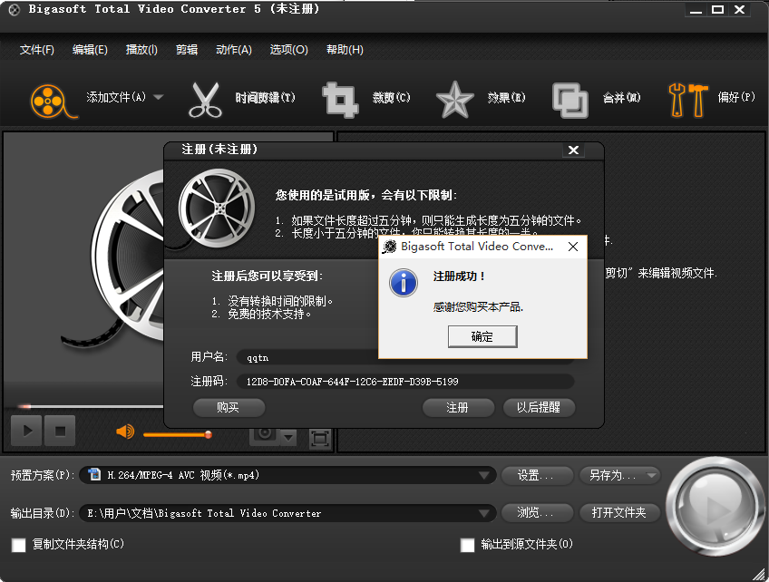Select the Trim scissors icon
Screen dimensions: 769x582
tap(205, 99)
